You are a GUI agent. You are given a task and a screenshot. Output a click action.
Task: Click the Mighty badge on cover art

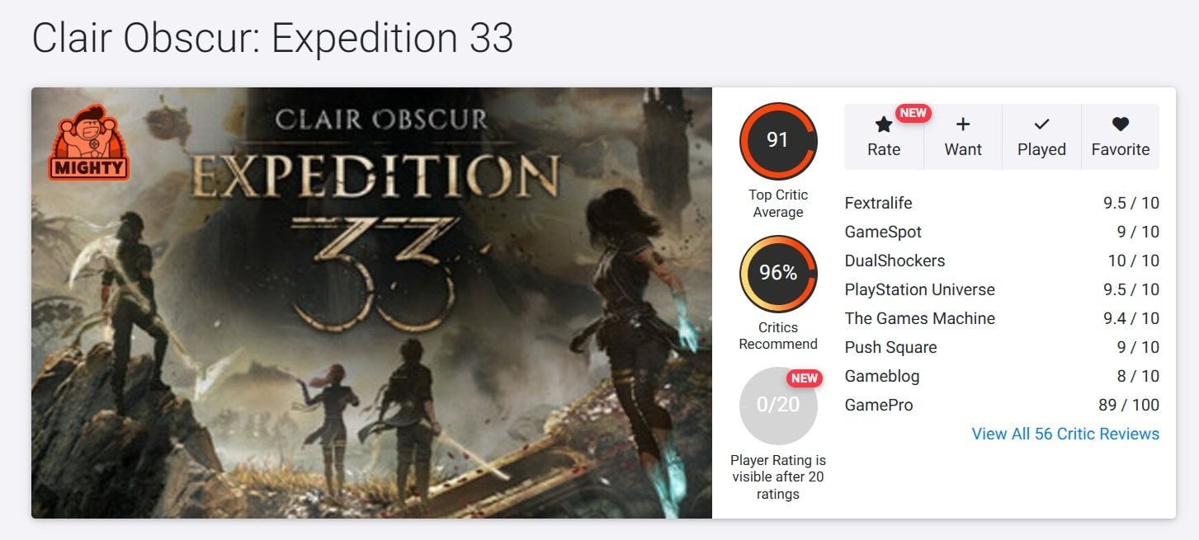click(89, 143)
